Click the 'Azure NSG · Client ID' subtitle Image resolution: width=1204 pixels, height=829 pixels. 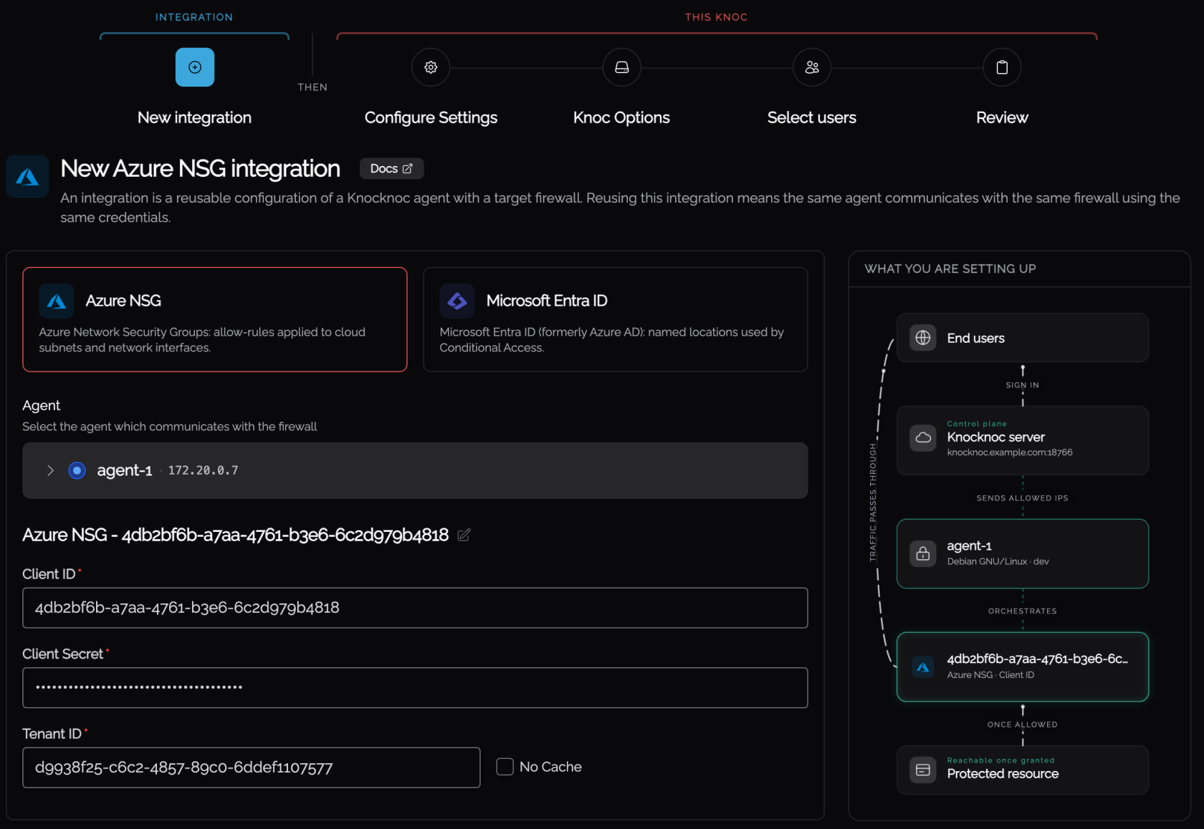click(x=990, y=675)
